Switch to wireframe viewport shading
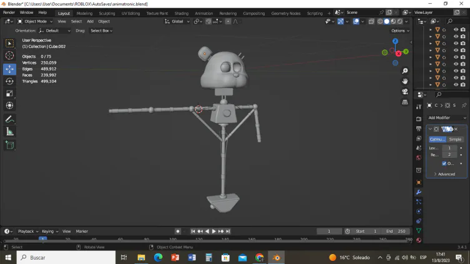 click(x=380, y=21)
